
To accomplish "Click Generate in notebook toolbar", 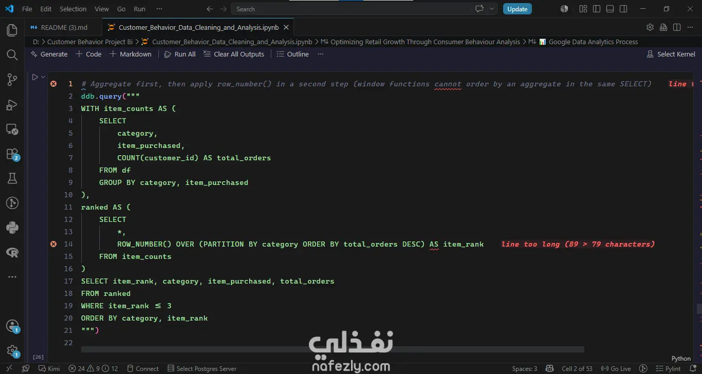I will pos(49,54).
